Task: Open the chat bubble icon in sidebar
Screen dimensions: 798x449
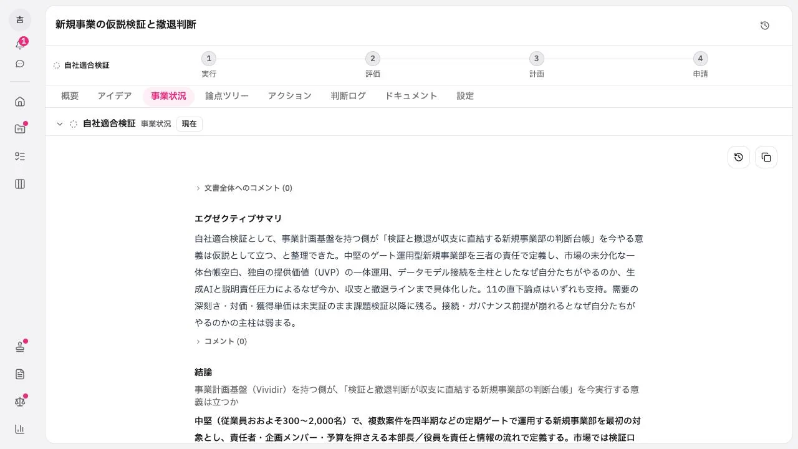Action: click(20, 64)
